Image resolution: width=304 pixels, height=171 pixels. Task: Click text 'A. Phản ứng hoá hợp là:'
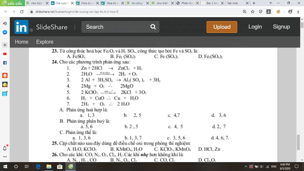(x=83, y=110)
